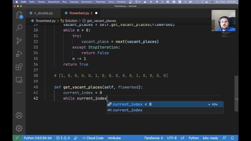Change encoding UTF-8 in status bar
Viewport: 251px width, 141px height.
tap(172, 138)
